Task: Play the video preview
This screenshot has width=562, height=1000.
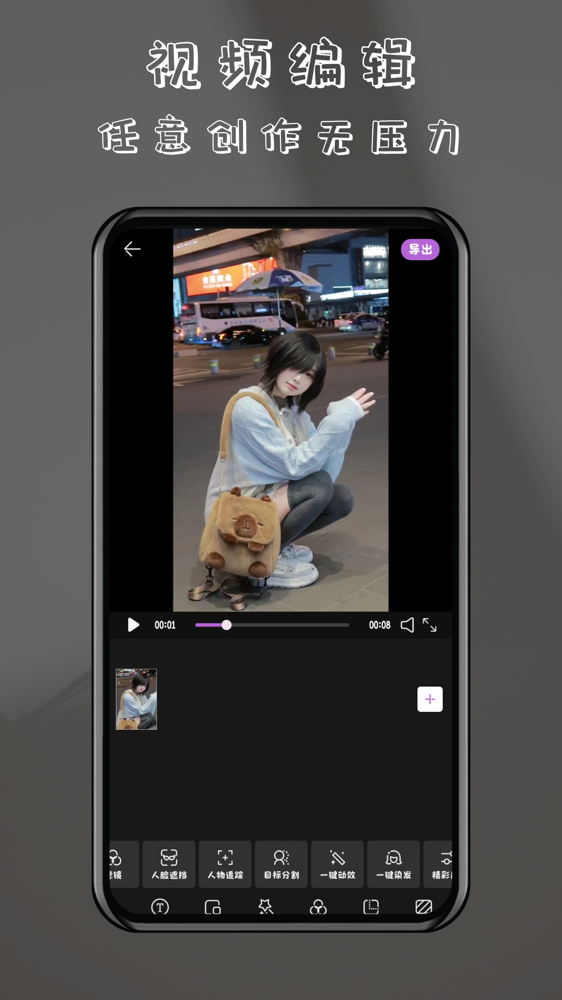Action: (133, 624)
